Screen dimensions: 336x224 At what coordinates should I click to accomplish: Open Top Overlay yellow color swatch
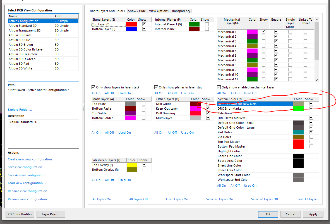132,165
